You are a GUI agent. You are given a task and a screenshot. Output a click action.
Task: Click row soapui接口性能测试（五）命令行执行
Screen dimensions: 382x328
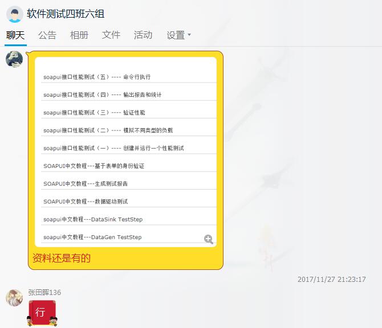coord(129,77)
